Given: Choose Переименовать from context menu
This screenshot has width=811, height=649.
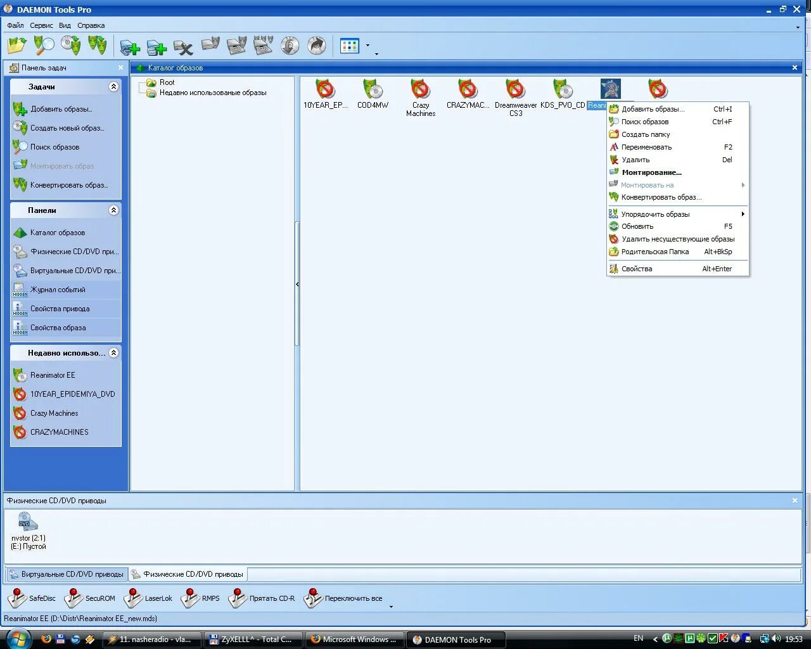Looking at the screenshot, I should tap(678, 147).
